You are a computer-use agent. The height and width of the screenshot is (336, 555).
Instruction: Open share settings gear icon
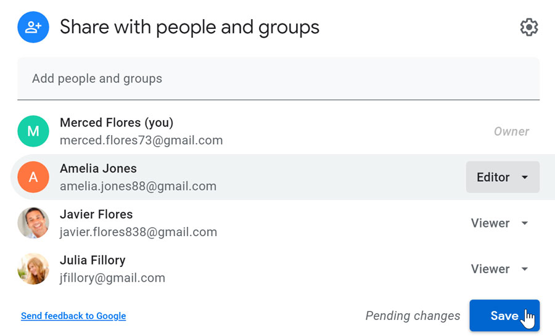(x=529, y=27)
